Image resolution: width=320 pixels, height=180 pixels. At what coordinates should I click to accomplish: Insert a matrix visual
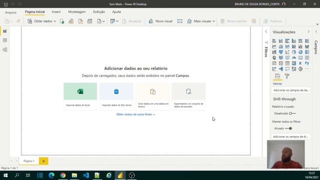(x=294, y=63)
